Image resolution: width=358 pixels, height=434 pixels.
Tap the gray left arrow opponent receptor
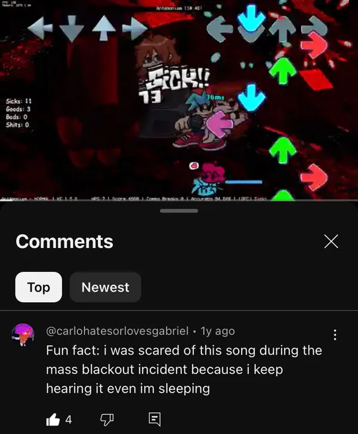tap(40, 27)
